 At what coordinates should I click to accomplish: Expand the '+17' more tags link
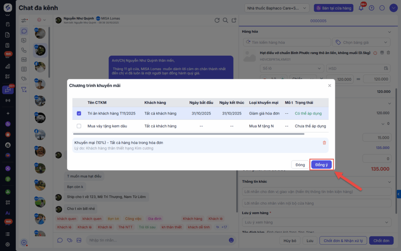click(222, 227)
